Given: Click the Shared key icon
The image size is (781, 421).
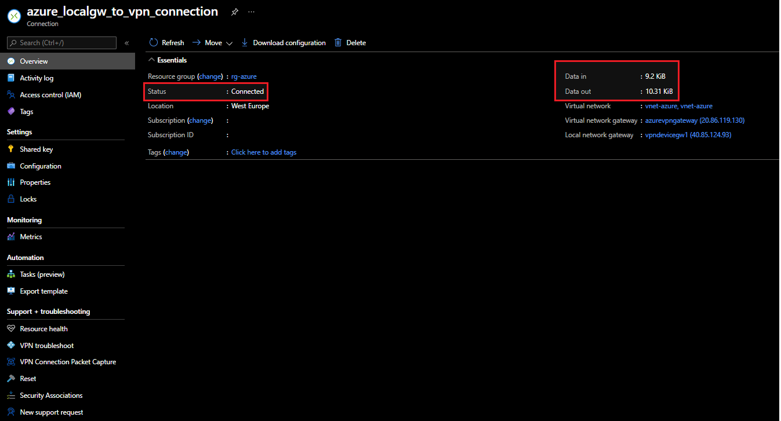Looking at the screenshot, I should tap(11, 149).
